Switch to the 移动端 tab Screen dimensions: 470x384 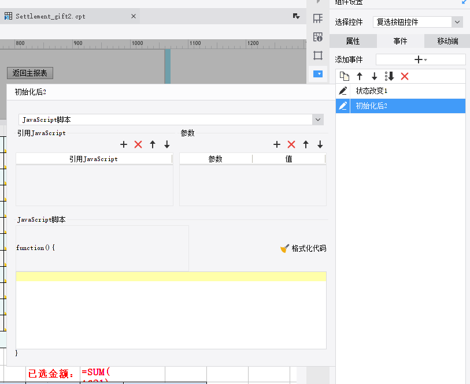pos(447,42)
